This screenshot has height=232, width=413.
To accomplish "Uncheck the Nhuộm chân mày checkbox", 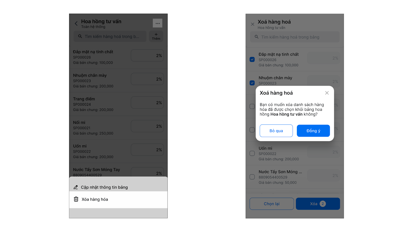I will 252,83.
